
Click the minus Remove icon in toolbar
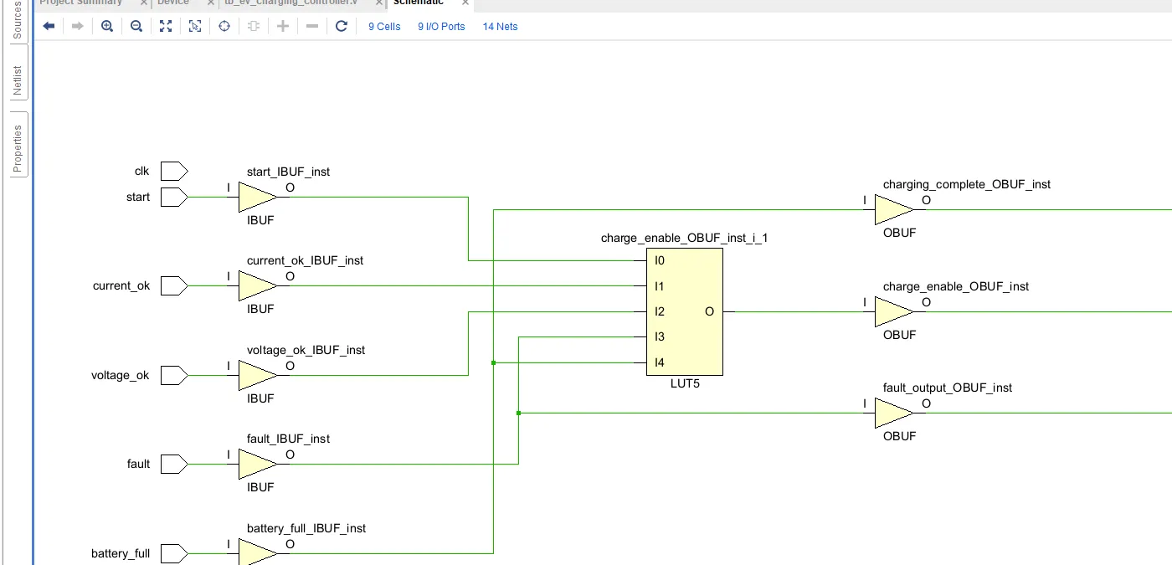pyautogui.click(x=312, y=26)
